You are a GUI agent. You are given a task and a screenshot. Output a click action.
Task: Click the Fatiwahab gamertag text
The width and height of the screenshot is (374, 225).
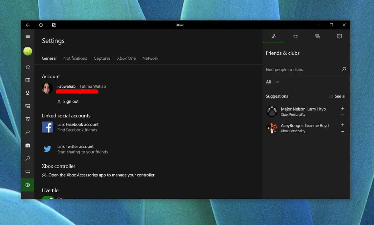[66, 86]
